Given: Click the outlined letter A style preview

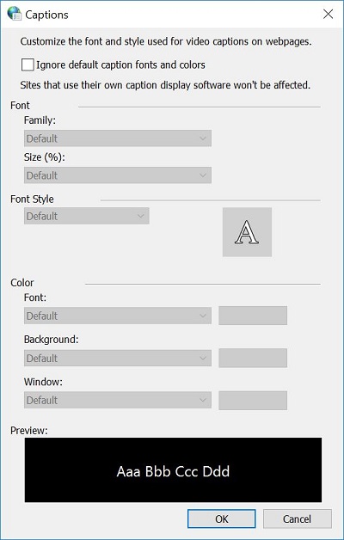Looking at the screenshot, I should (247, 232).
